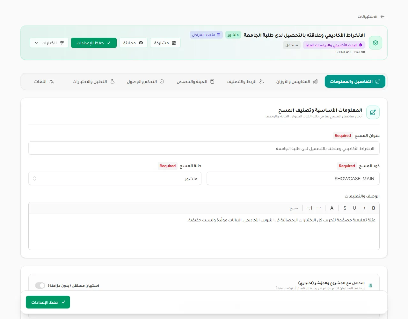Switch to التحليل والاختبارات tab
The image size is (408, 319).
93,82
